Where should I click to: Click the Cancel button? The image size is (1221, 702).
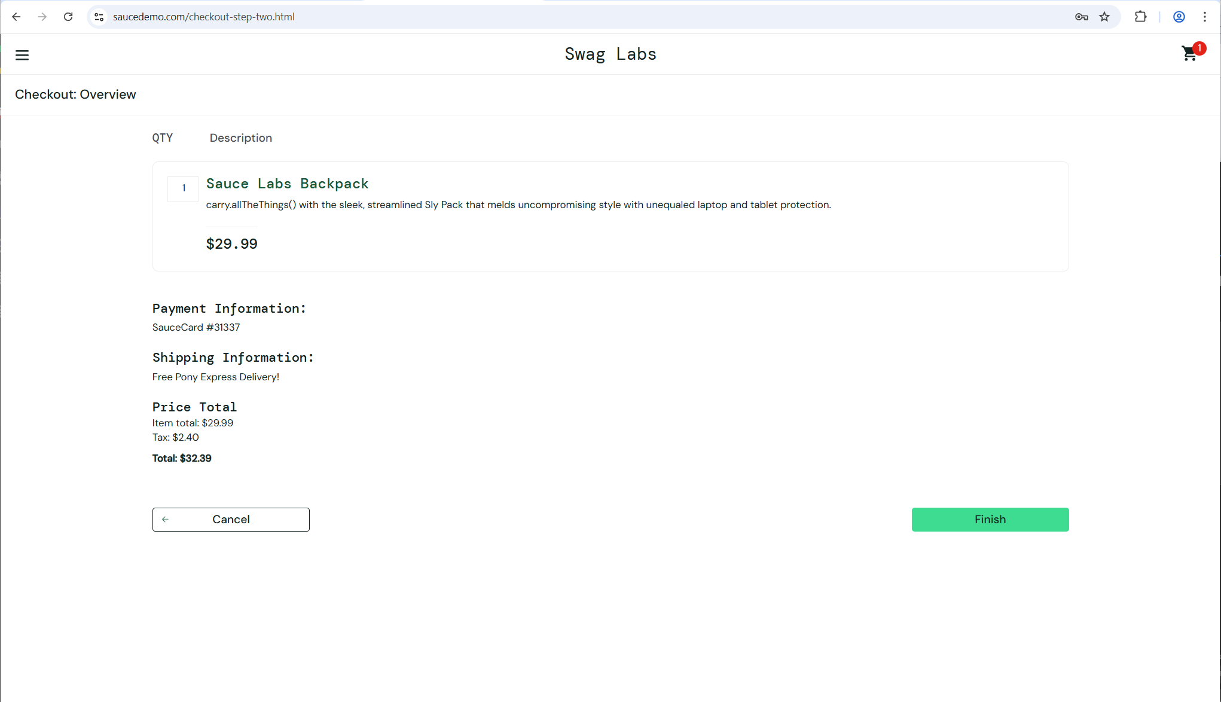tap(231, 519)
